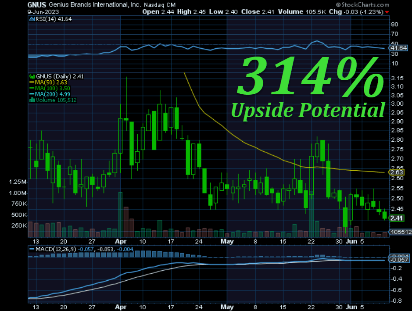Click "May" on the date axis below the price chart

pyautogui.click(x=227, y=241)
